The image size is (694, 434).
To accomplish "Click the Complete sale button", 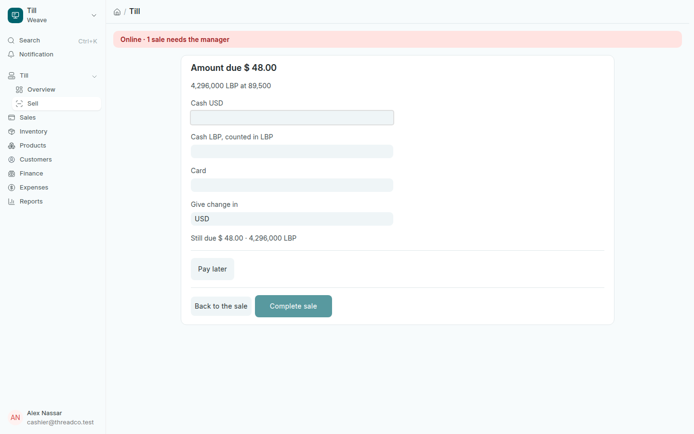I will 294,306.
